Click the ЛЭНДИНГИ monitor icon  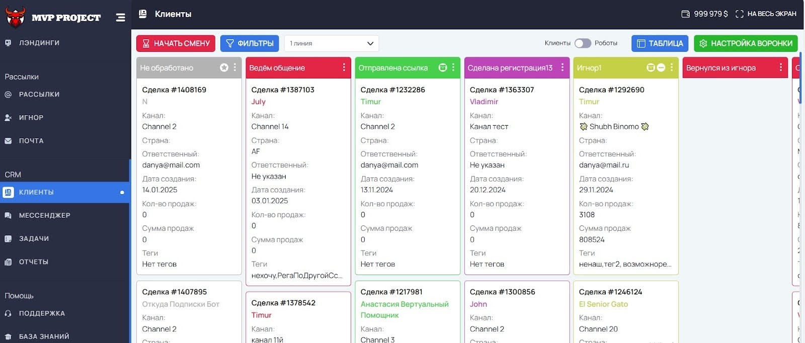point(8,43)
